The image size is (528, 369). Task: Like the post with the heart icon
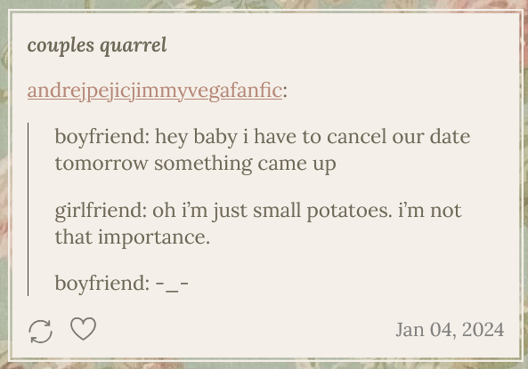pos(83,329)
